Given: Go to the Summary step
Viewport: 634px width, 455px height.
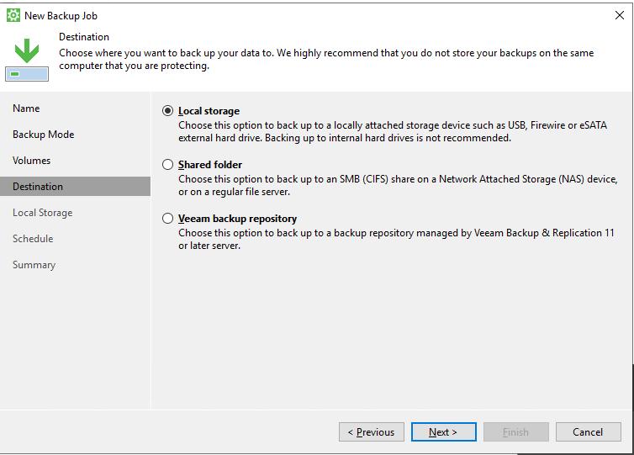Looking at the screenshot, I should 34,265.
